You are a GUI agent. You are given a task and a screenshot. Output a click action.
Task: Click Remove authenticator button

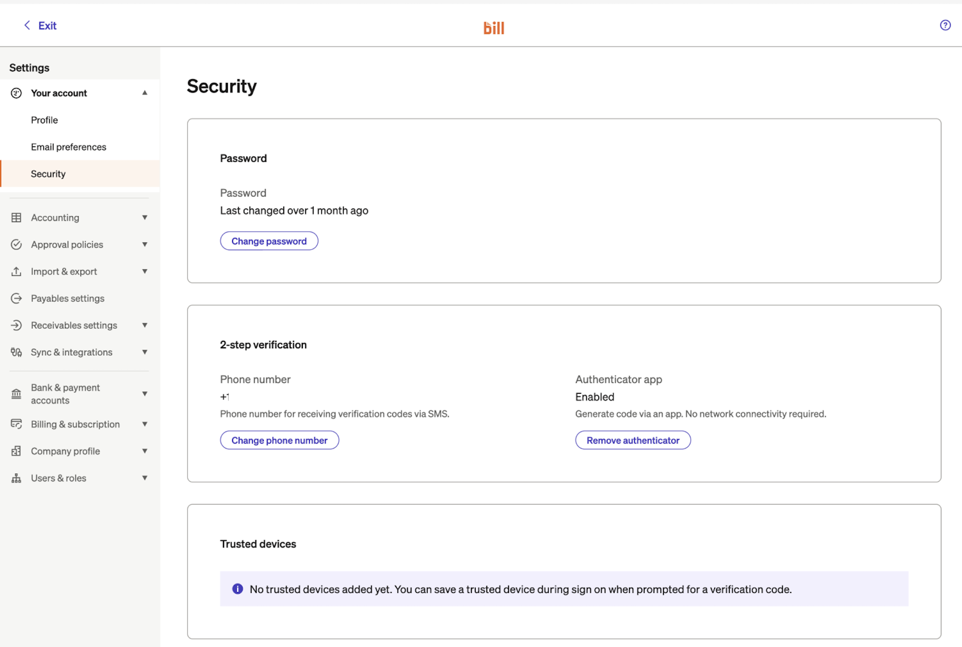(x=633, y=440)
